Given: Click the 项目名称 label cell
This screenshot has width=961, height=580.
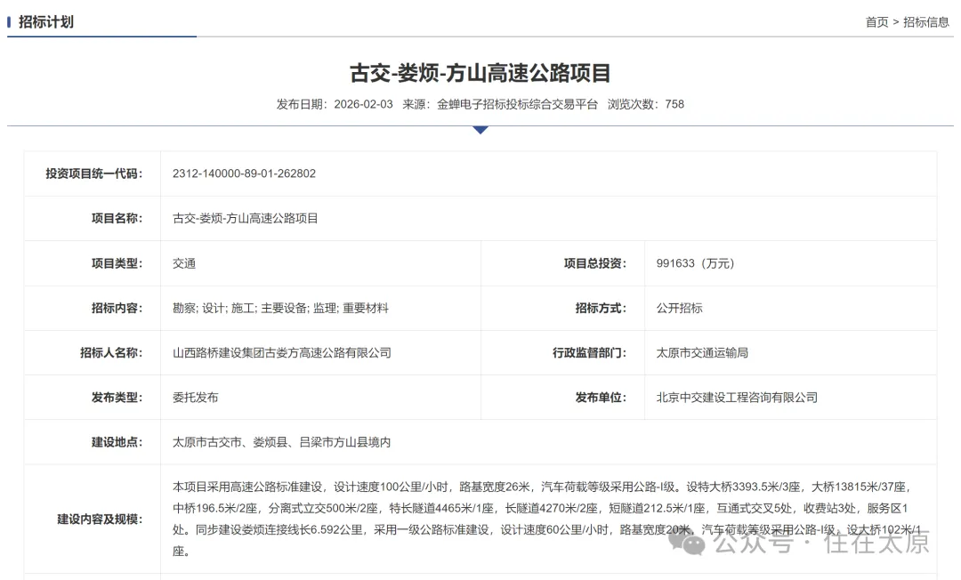Looking at the screenshot, I should point(117,218).
